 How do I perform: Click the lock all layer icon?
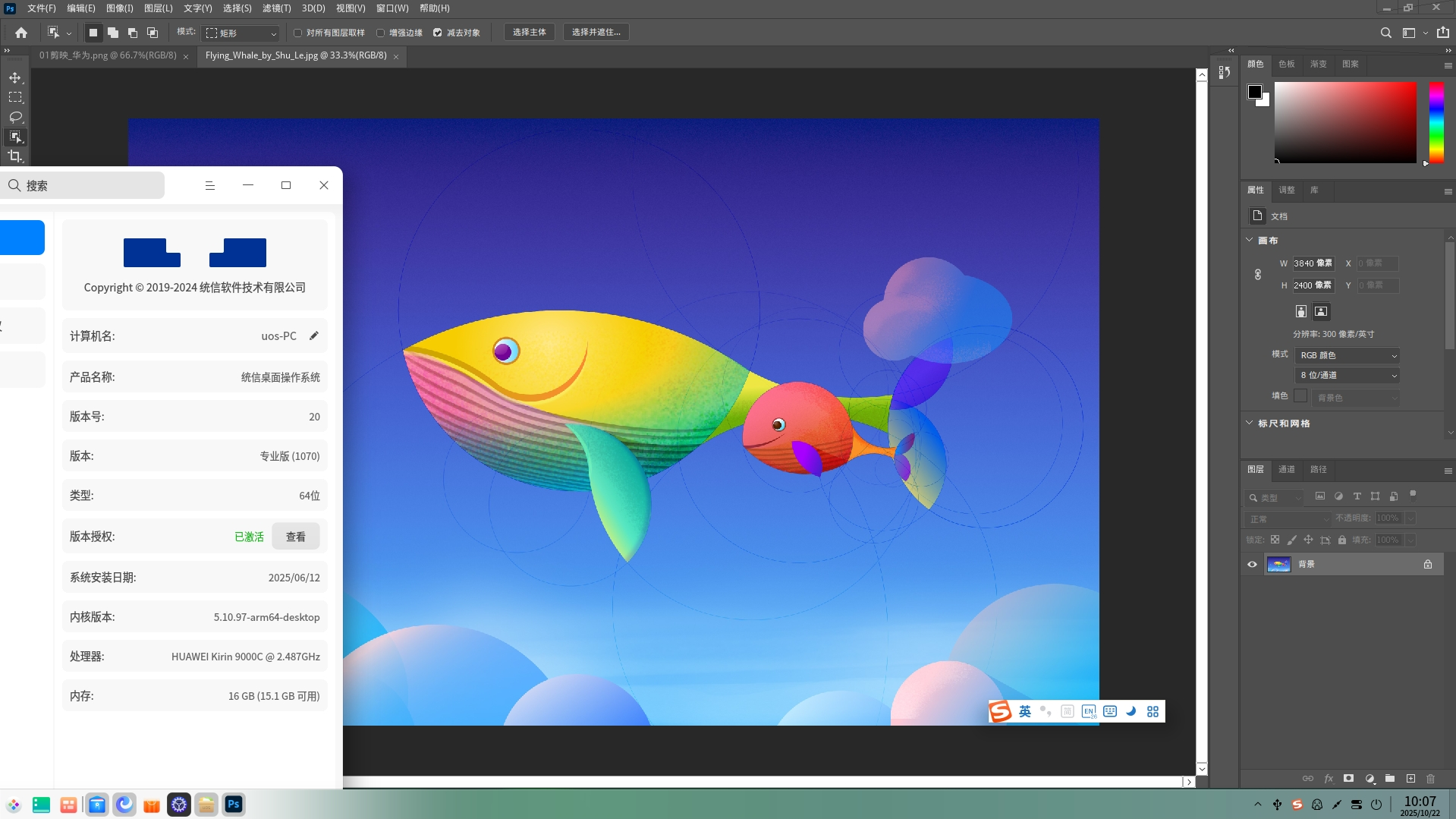(1342, 540)
